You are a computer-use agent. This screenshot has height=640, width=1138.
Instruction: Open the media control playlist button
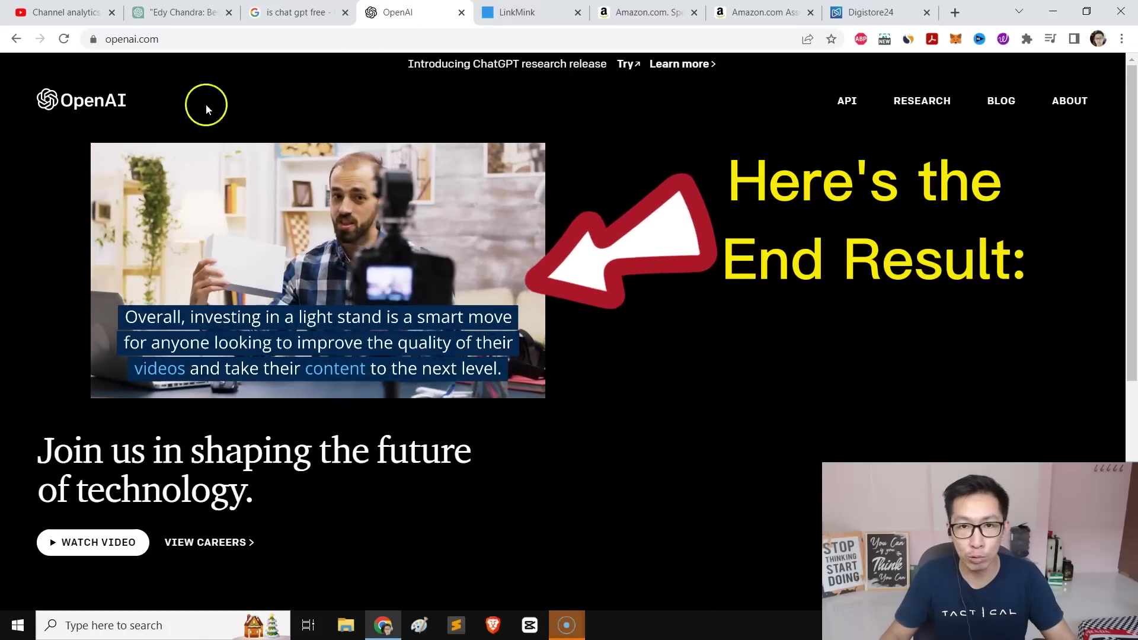pyautogui.click(x=1050, y=39)
